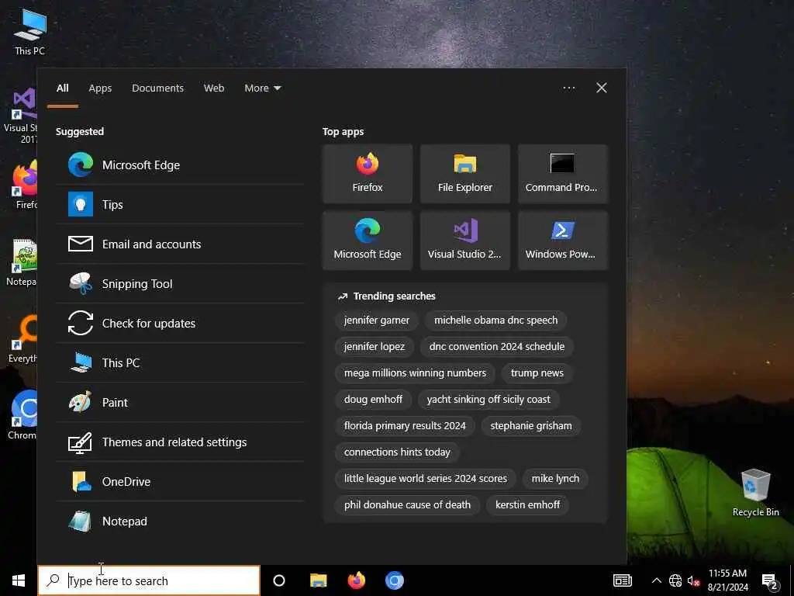This screenshot has height=596, width=794.
Task: Search florida primary results 2024
Action: click(x=405, y=426)
